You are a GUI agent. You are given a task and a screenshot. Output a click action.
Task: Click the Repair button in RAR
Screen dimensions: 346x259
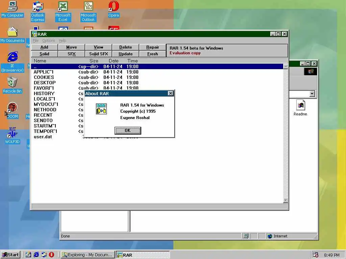tap(152, 47)
